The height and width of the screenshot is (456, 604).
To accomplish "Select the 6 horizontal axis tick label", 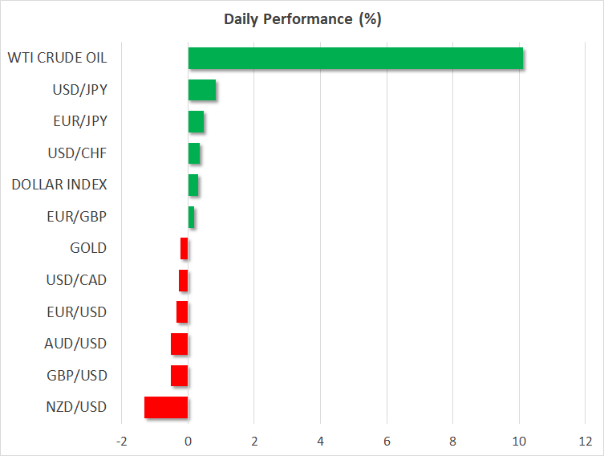I will [387, 441].
